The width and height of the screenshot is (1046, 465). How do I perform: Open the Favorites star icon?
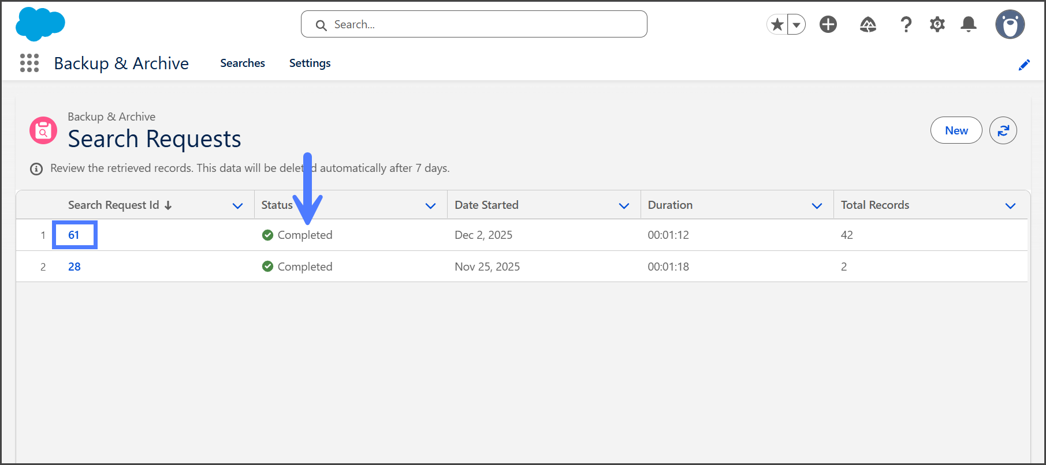[x=777, y=24]
